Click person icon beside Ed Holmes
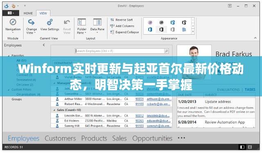Screen dimensions: 262x153 [57, 121]
